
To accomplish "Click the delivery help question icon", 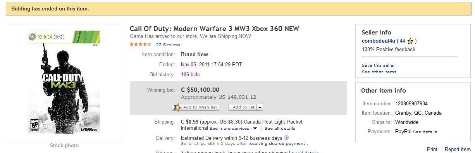I will coord(286,138).
